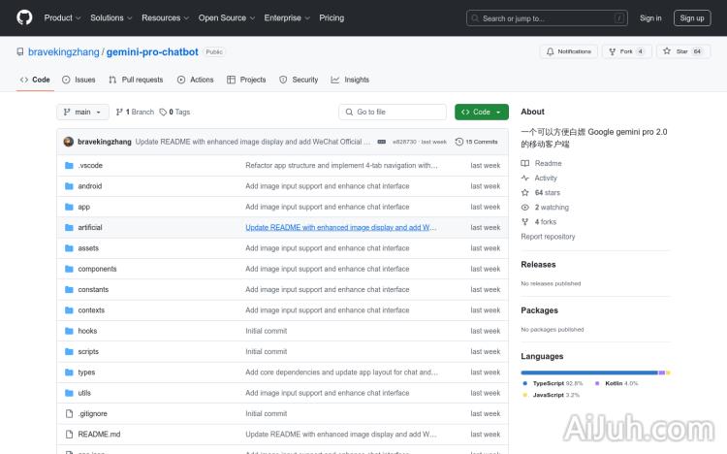Click the watching eye icon
This screenshot has width=727, height=454.
tap(524, 207)
